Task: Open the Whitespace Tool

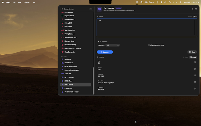Action: pyautogui.click(x=76, y=38)
